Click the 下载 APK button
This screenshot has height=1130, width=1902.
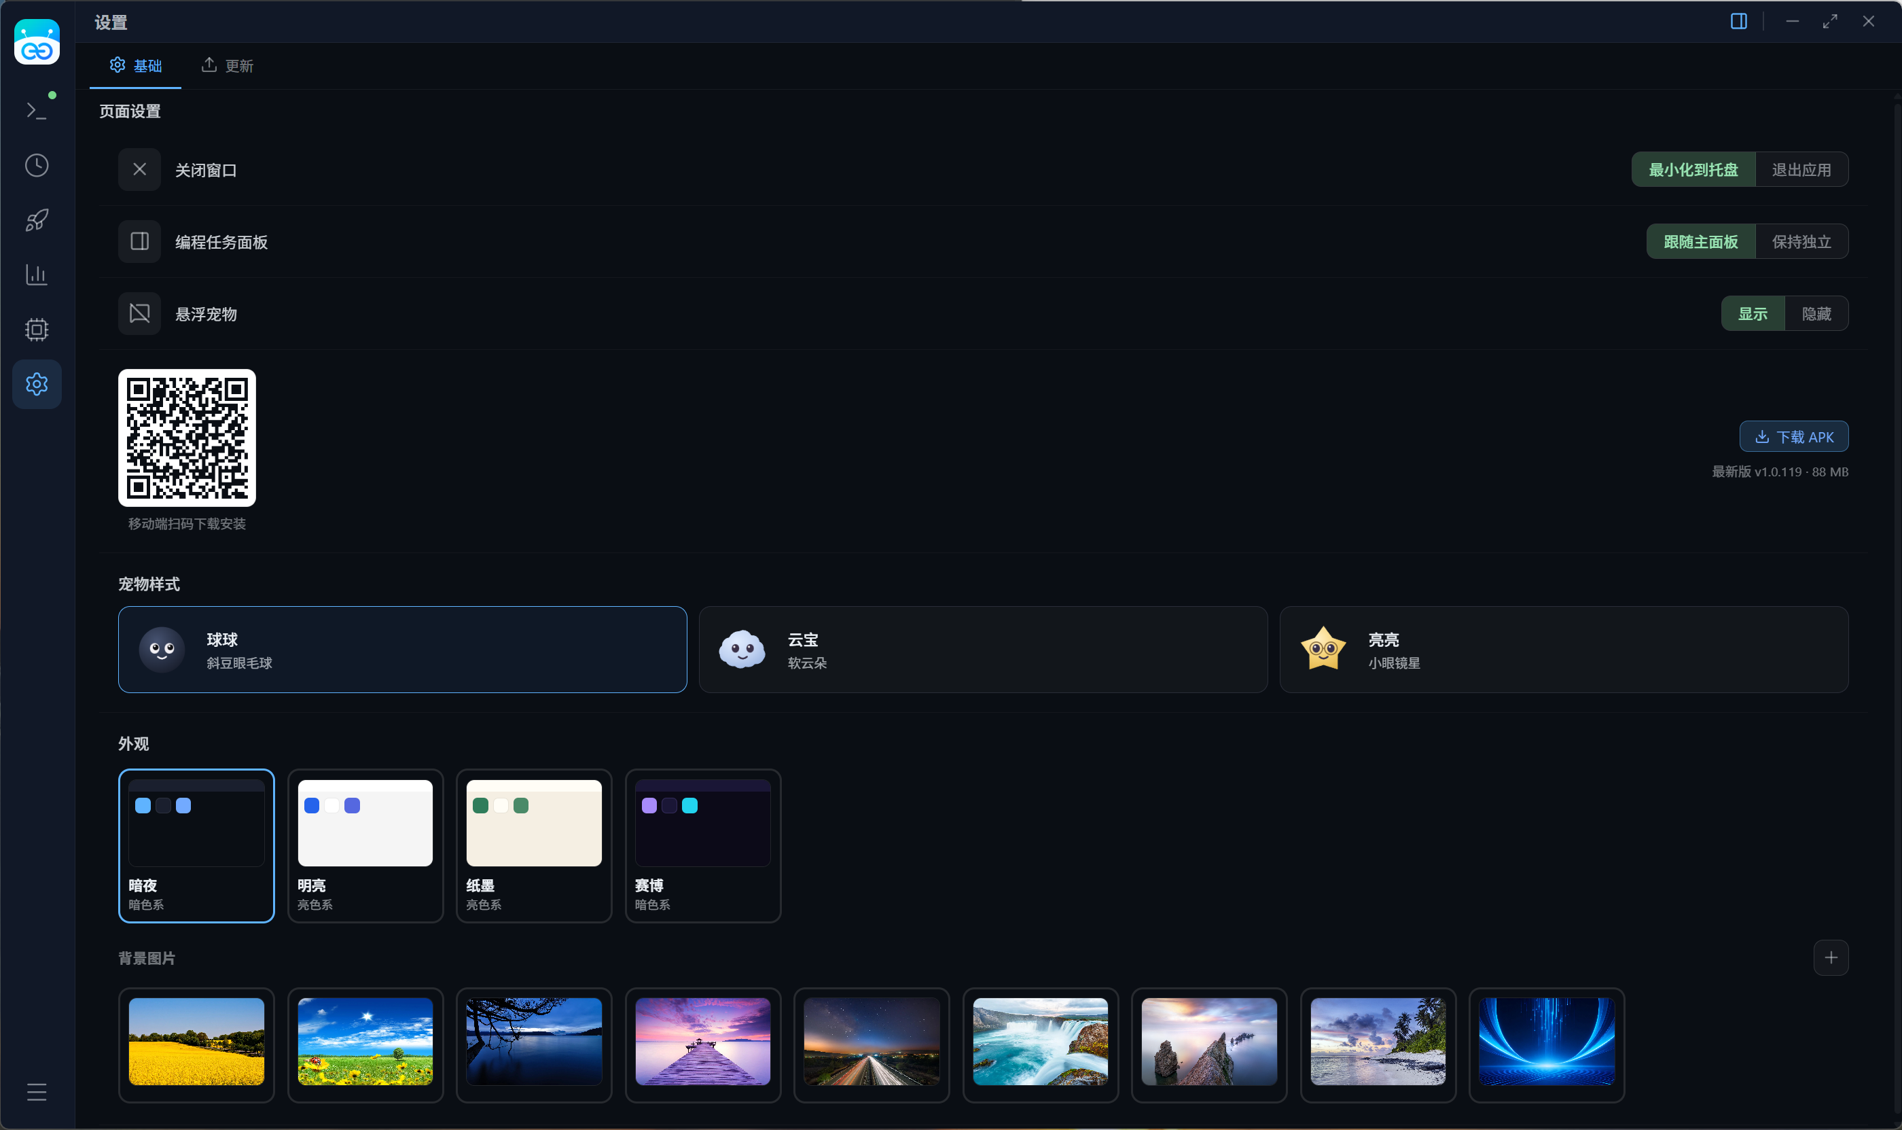(x=1793, y=436)
